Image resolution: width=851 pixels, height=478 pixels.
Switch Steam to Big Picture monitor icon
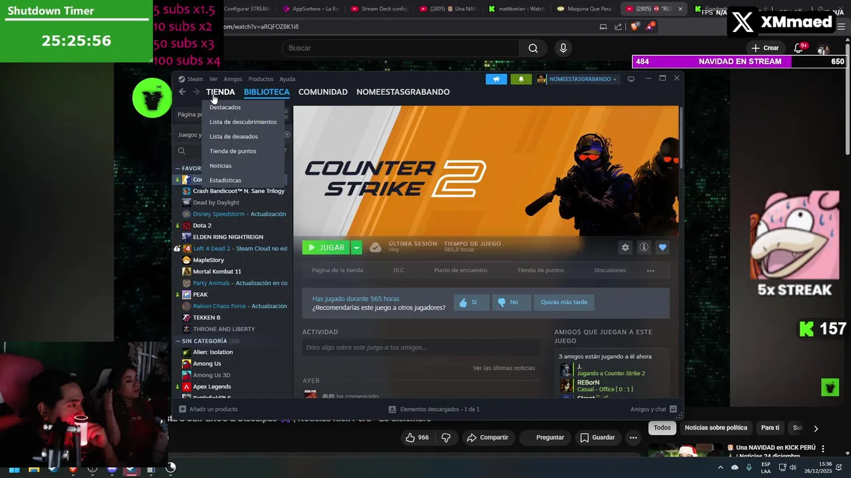point(631,78)
